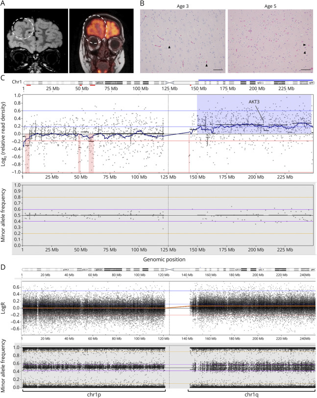Click the chromosome ideogram in panel D
The width and height of the screenshot is (317, 398).
(169, 269)
